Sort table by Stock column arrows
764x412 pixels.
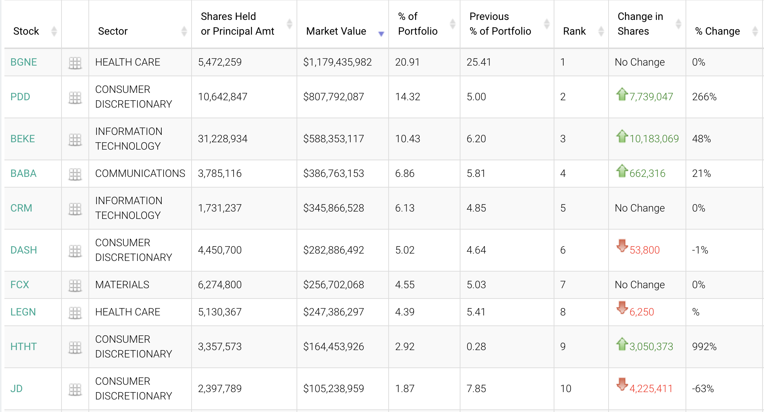[x=54, y=31]
